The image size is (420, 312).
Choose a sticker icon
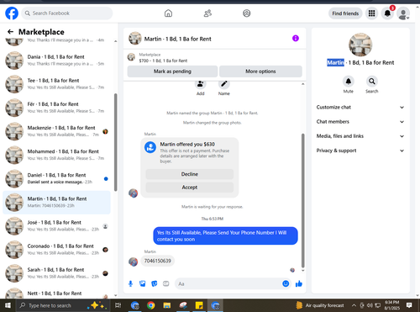click(155, 283)
